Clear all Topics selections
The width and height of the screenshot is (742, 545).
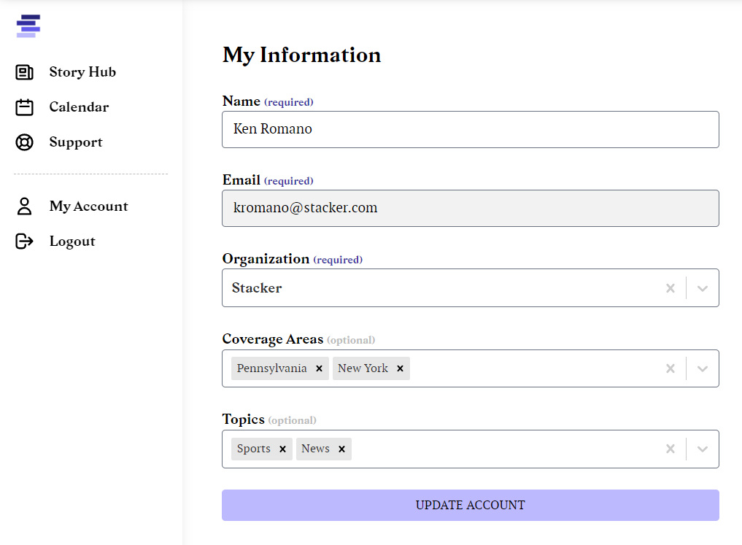670,449
